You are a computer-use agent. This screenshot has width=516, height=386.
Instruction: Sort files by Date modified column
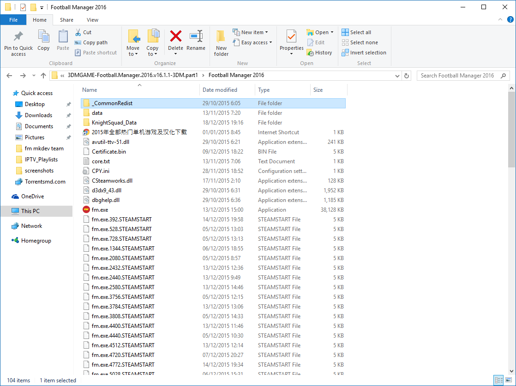click(x=227, y=90)
